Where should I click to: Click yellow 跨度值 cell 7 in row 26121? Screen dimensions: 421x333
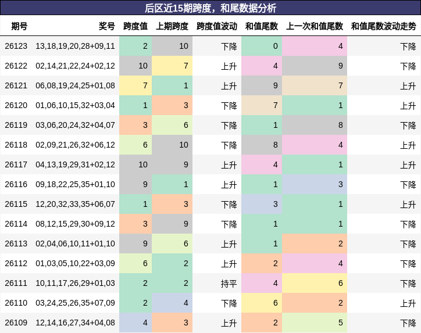click(135, 85)
